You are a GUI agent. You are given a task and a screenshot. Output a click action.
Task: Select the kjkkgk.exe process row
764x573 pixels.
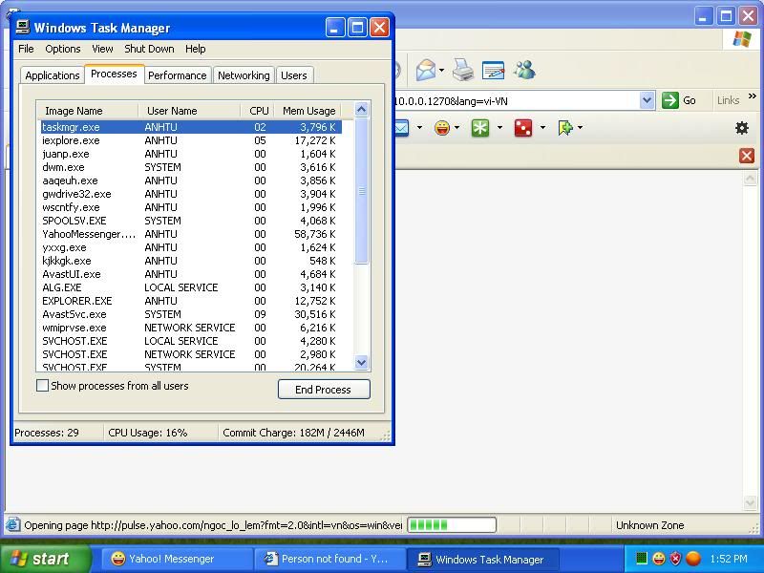[191, 261]
